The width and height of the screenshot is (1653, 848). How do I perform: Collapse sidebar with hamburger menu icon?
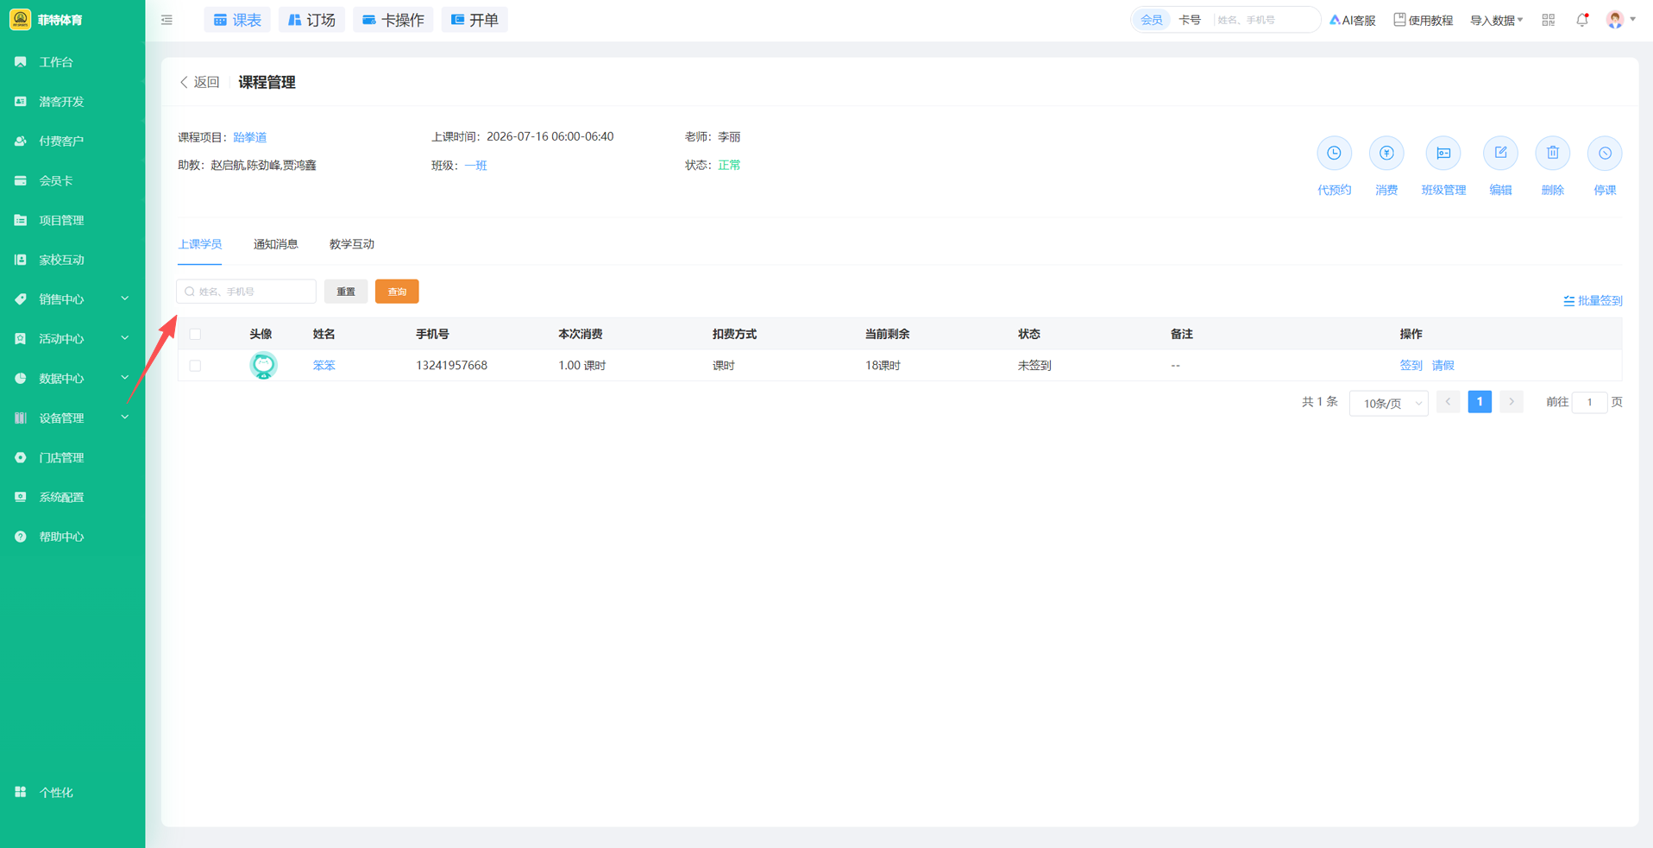point(167,20)
